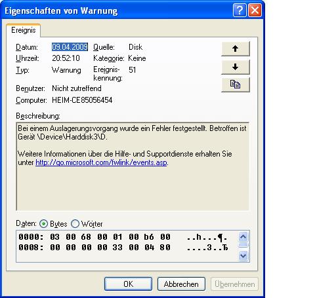The height and width of the screenshot is (298, 336).
Task: Step the hex data list down
Action: click(x=243, y=255)
